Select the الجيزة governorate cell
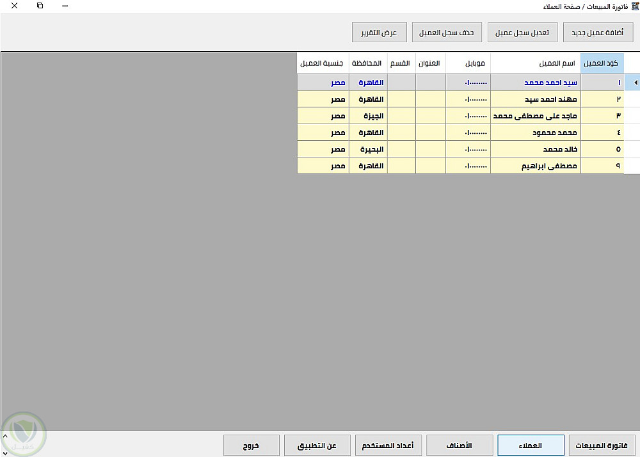The width and height of the screenshot is (640, 457). 368,116
